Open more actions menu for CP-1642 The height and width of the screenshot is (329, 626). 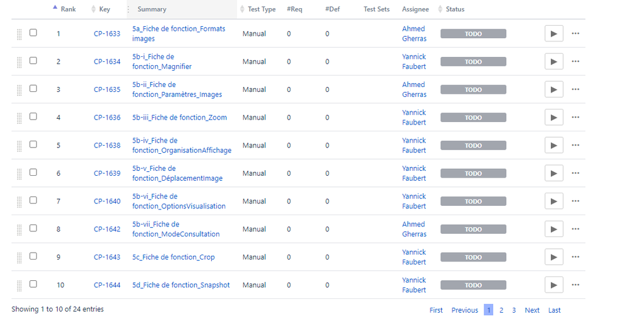575,229
